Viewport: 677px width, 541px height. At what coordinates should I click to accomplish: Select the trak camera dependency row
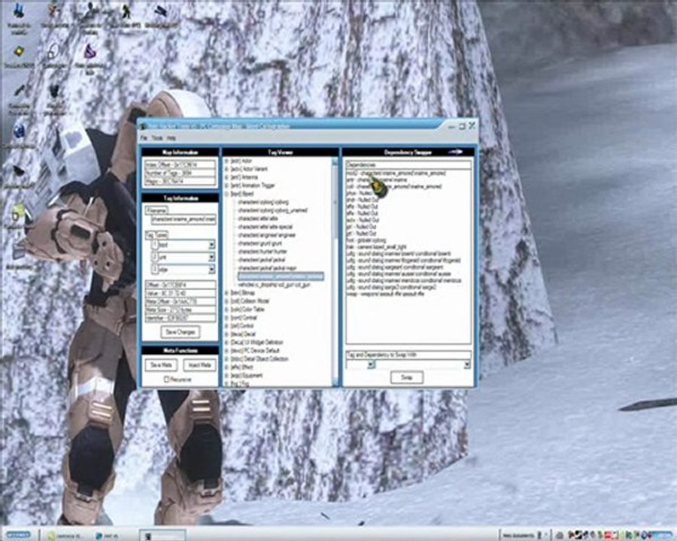pos(377,246)
